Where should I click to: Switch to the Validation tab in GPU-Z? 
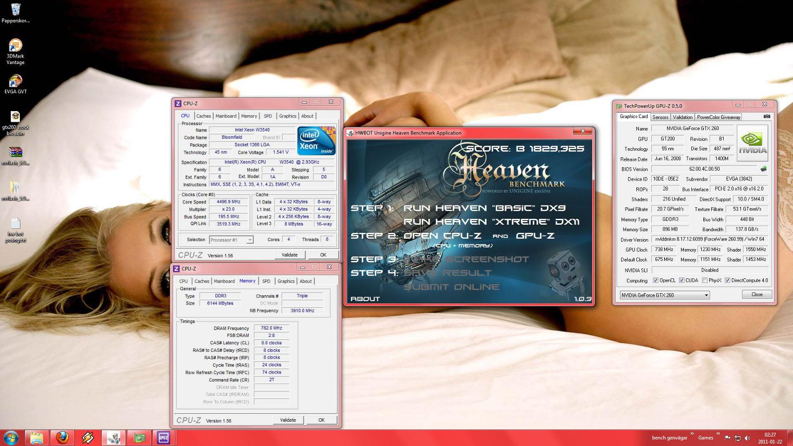coord(682,117)
